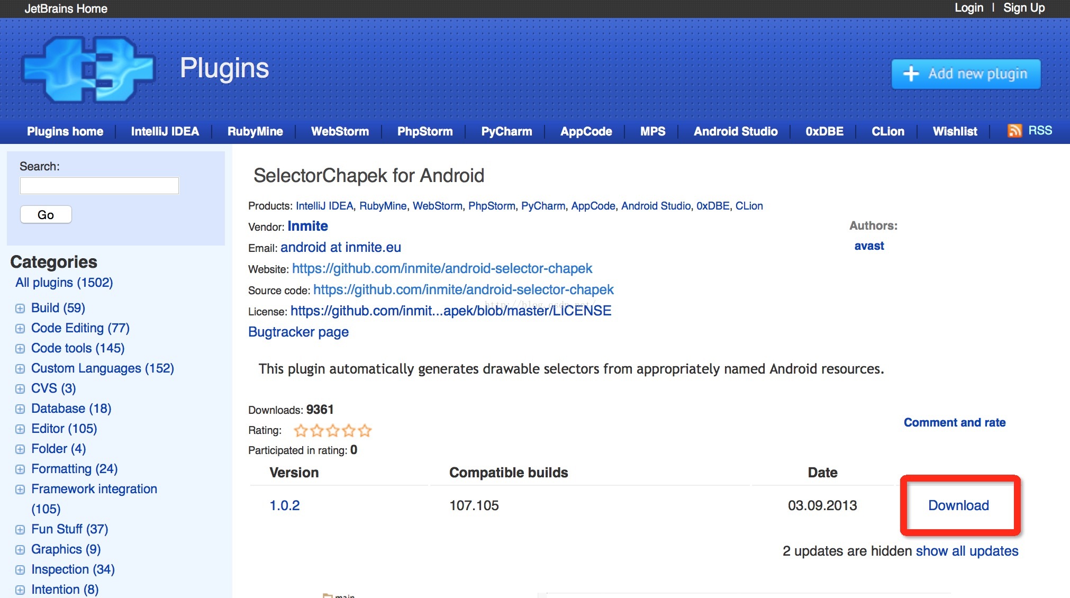1070x598 pixels.
Task: Open the MPS tab
Action: pos(653,131)
